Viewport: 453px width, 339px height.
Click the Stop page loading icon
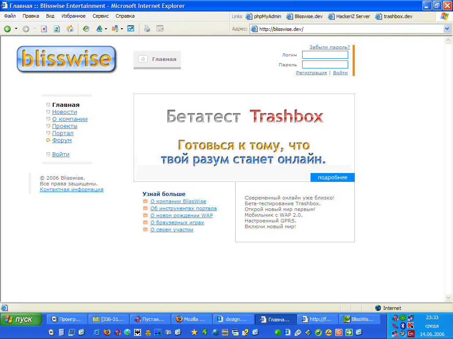click(x=44, y=29)
